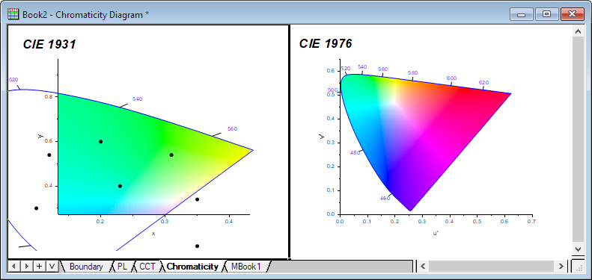Open the PL sheet tab
This screenshot has width=592, height=280.
click(x=122, y=267)
